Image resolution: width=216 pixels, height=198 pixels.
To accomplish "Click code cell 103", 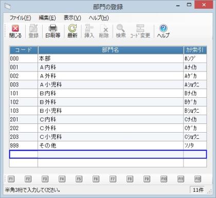I will click(x=24, y=111).
